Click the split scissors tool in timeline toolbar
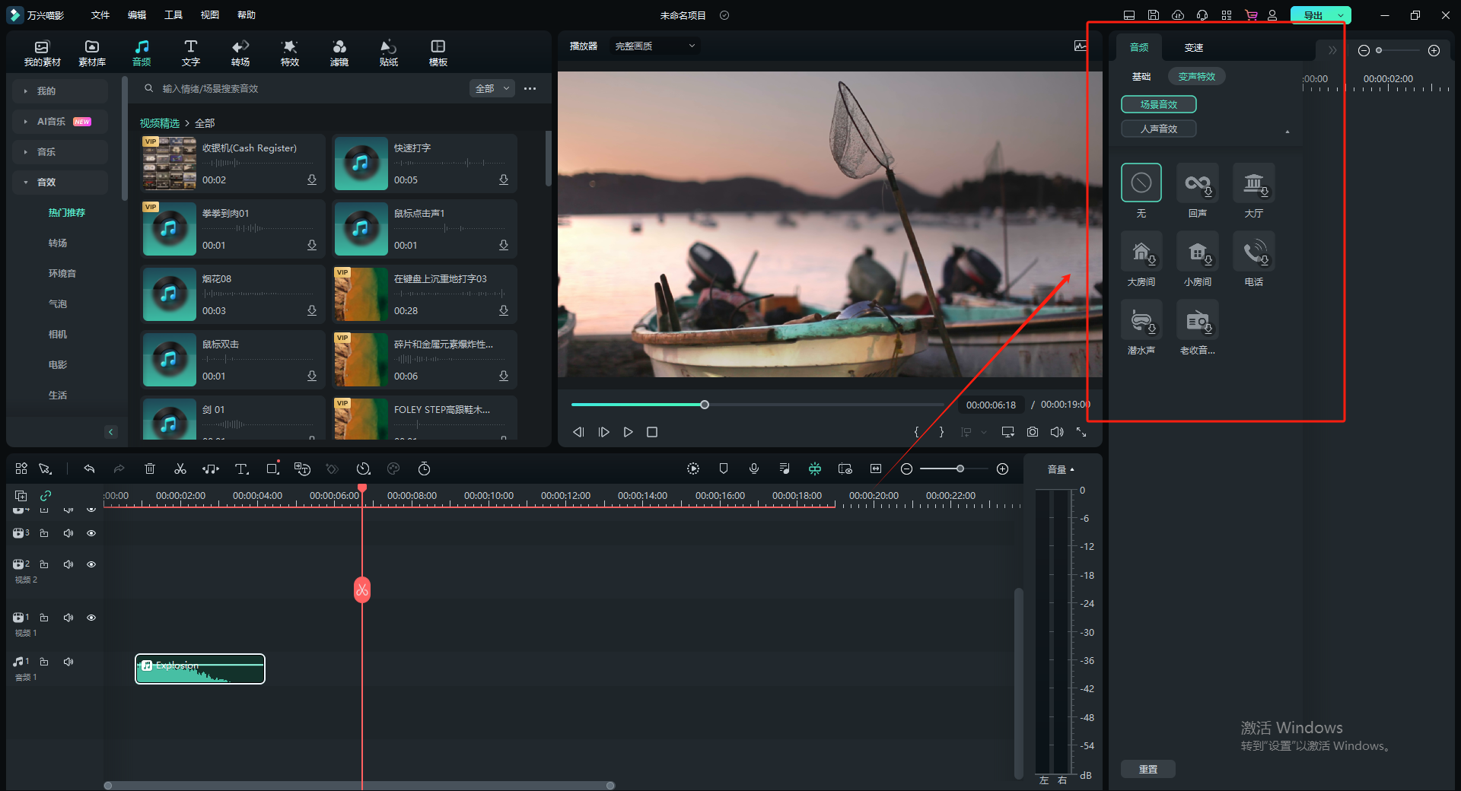 coord(180,469)
